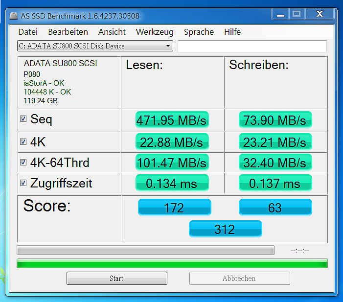Viewport: 343px width, 302px height.
Task: Minimize the AS SSD Benchmark window
Action: [x=280, y=14]
